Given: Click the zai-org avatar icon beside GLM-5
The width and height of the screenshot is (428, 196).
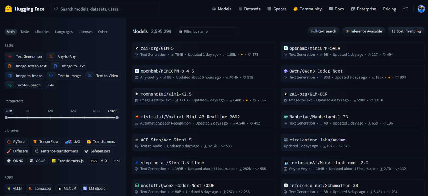Looking at the screenshot, I should tap(137, 48).
